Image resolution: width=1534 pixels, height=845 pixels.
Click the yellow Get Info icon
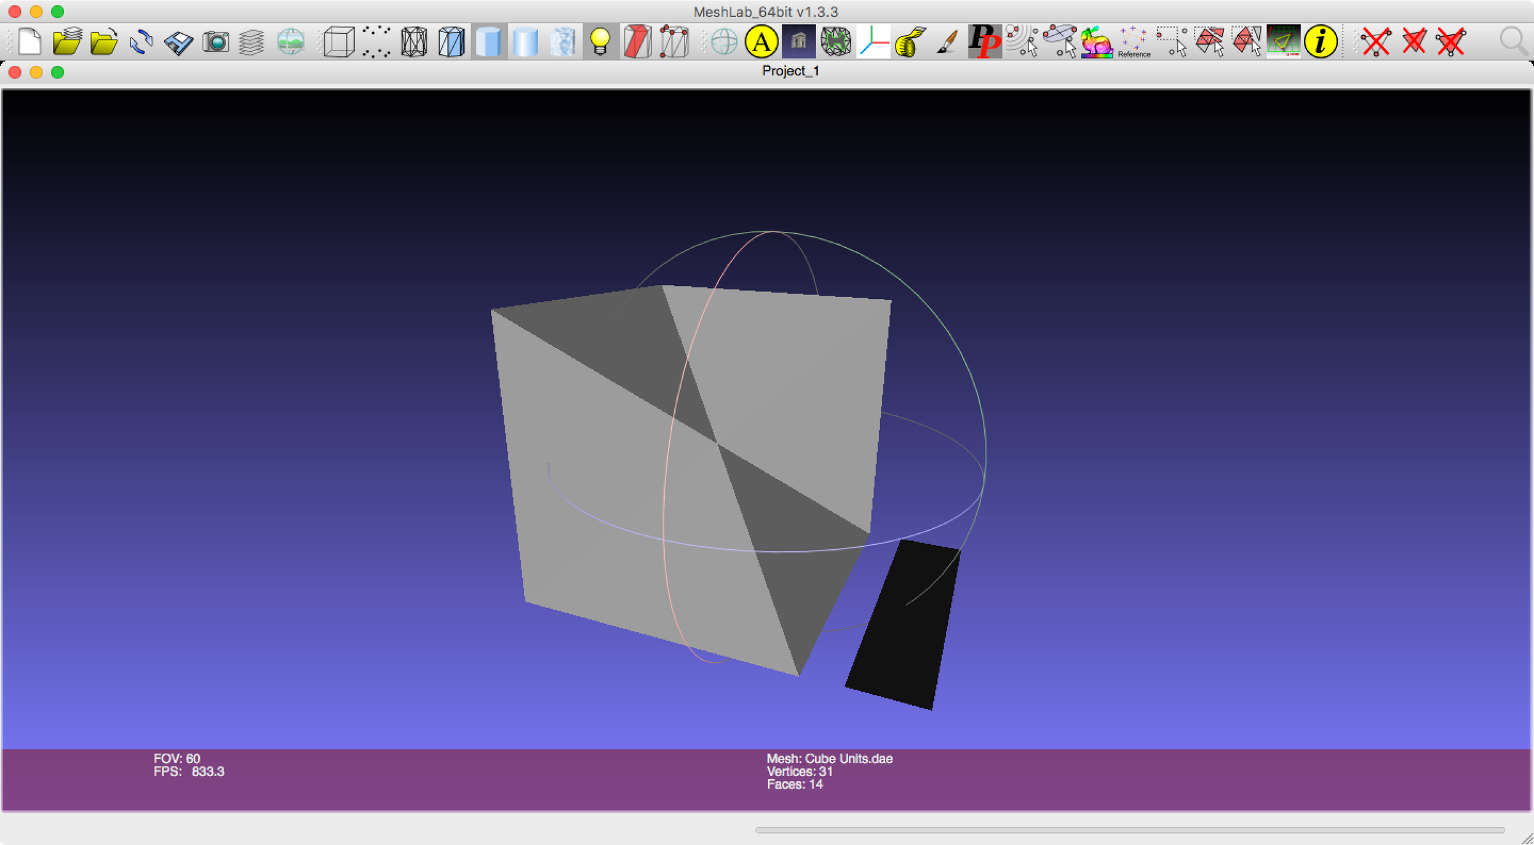coord(1321,42)
